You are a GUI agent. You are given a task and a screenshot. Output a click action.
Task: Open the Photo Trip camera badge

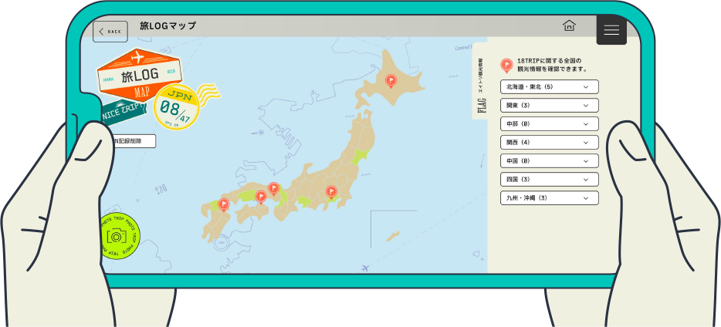coord(117,235)
